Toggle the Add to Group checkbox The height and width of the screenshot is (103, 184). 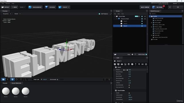click(x=146, y=54)
